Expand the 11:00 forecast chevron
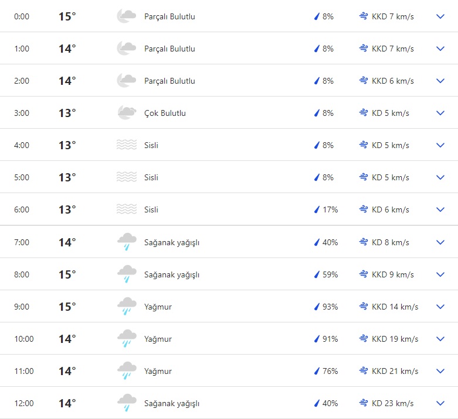458x419 pixels. 441,371
